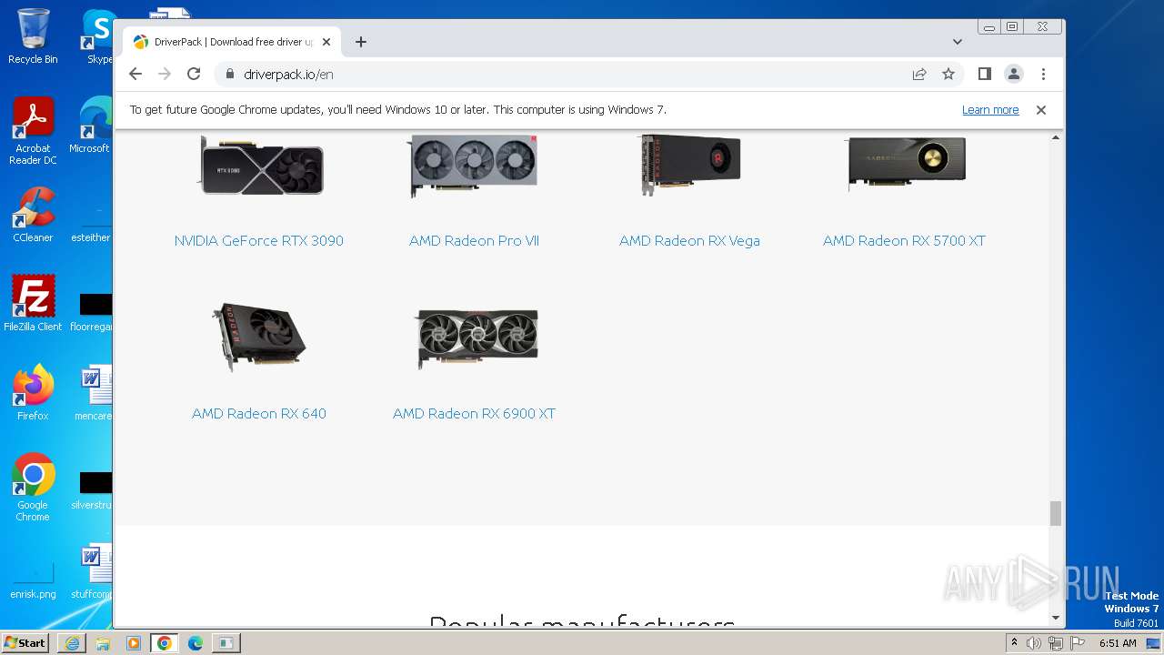Click the forward navigation arrow
Image resolution: width=1164 pixels, height=655 pixels.
(x=165, y=74)
